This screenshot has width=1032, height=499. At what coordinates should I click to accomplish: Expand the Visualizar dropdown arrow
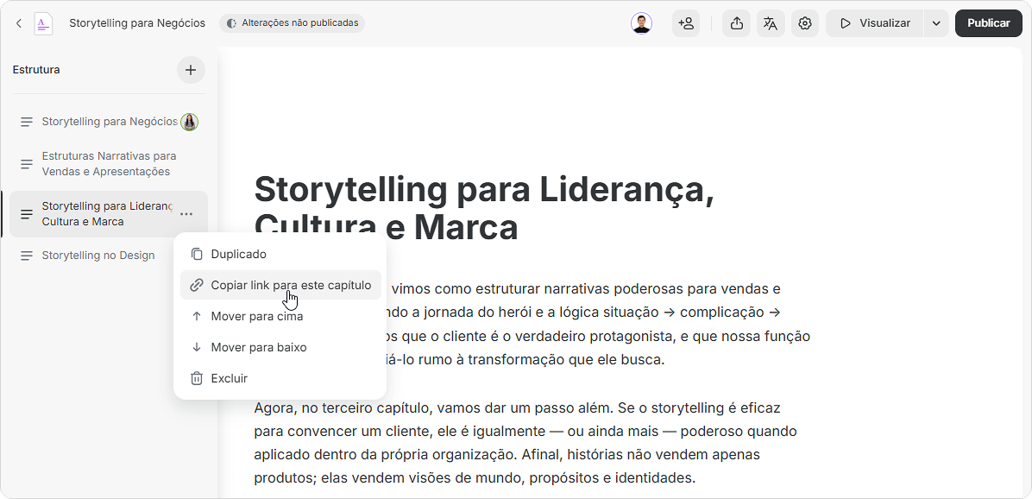(x=936, y=23)
